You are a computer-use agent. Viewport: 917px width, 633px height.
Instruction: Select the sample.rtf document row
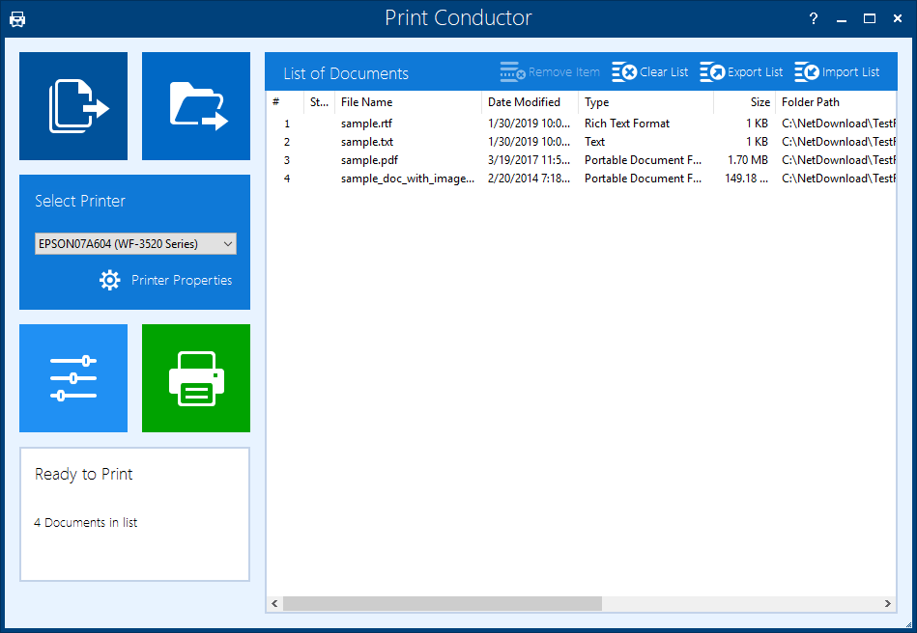pos(366,124)
